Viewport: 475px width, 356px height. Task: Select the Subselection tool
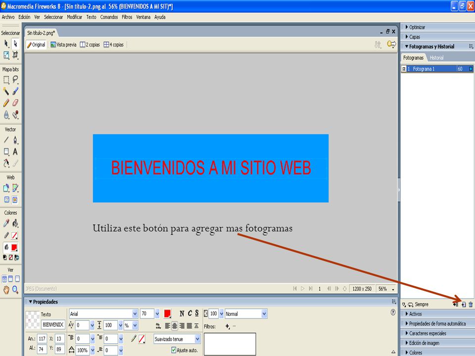(15, 44)
